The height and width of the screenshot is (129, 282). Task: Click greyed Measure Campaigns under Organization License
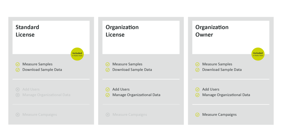[x=130, y=114]
